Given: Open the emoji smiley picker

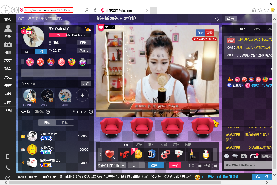Looking at the screenshot, I should [x=227, y=156].
